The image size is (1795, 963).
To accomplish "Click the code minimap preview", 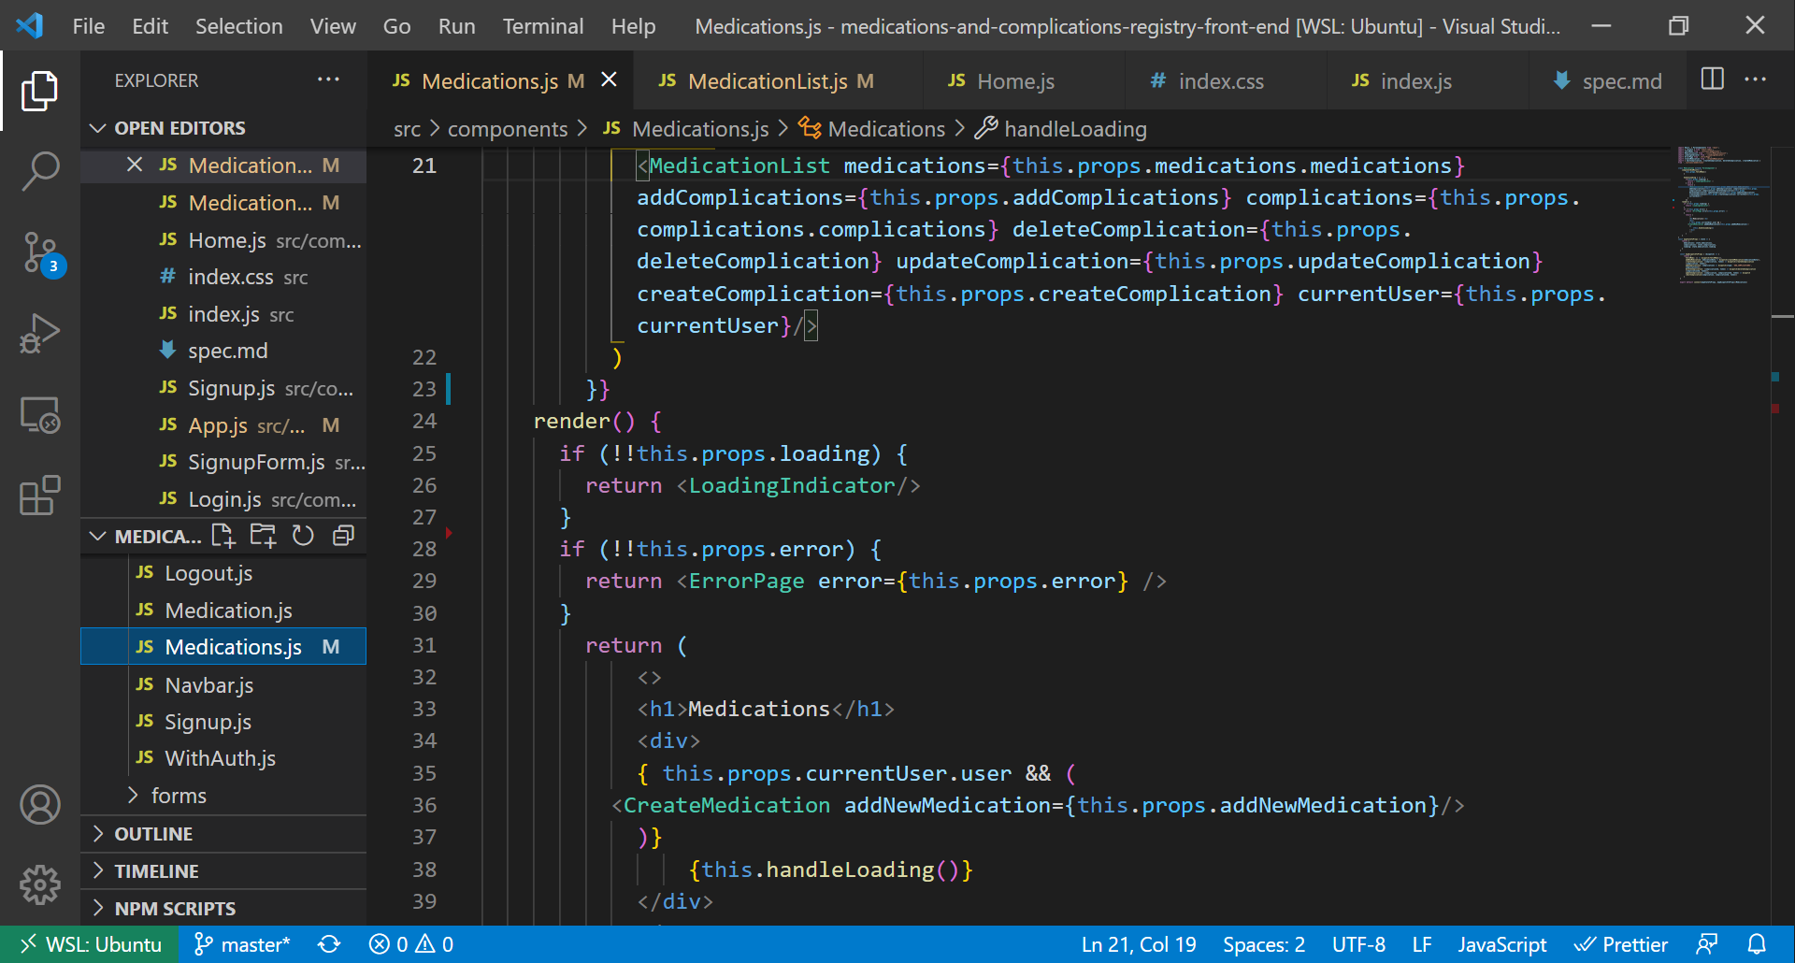I will [x=1718, y=215].
